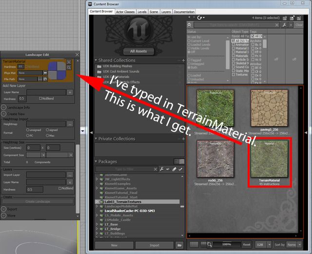
Task: Collapse the filter panel with double chevrons
Action: (x=189, y=25)
